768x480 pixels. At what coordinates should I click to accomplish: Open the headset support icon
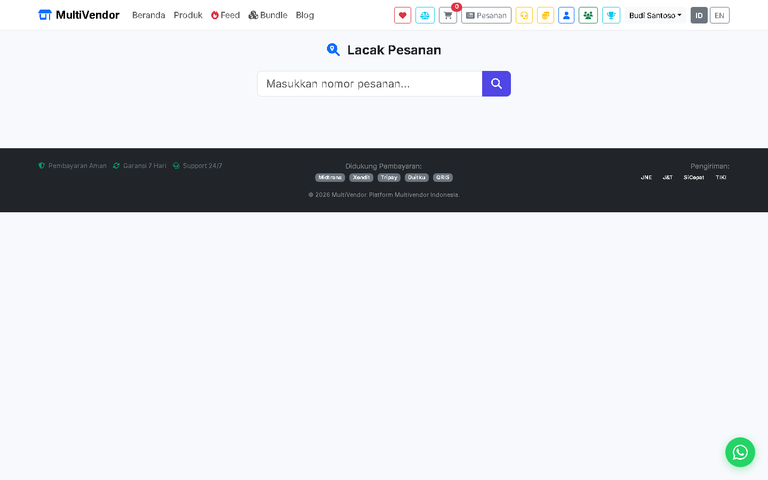click(x=524, y=15)
